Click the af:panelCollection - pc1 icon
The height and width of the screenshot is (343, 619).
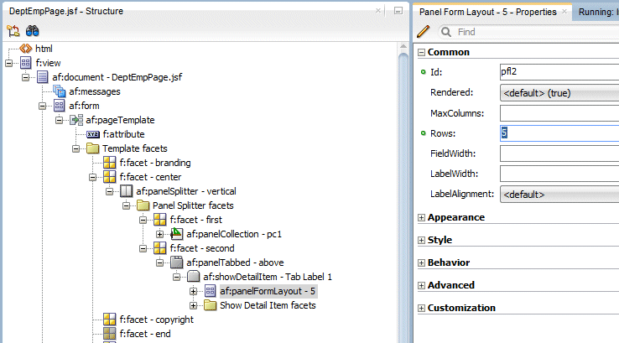pos(176,234)
